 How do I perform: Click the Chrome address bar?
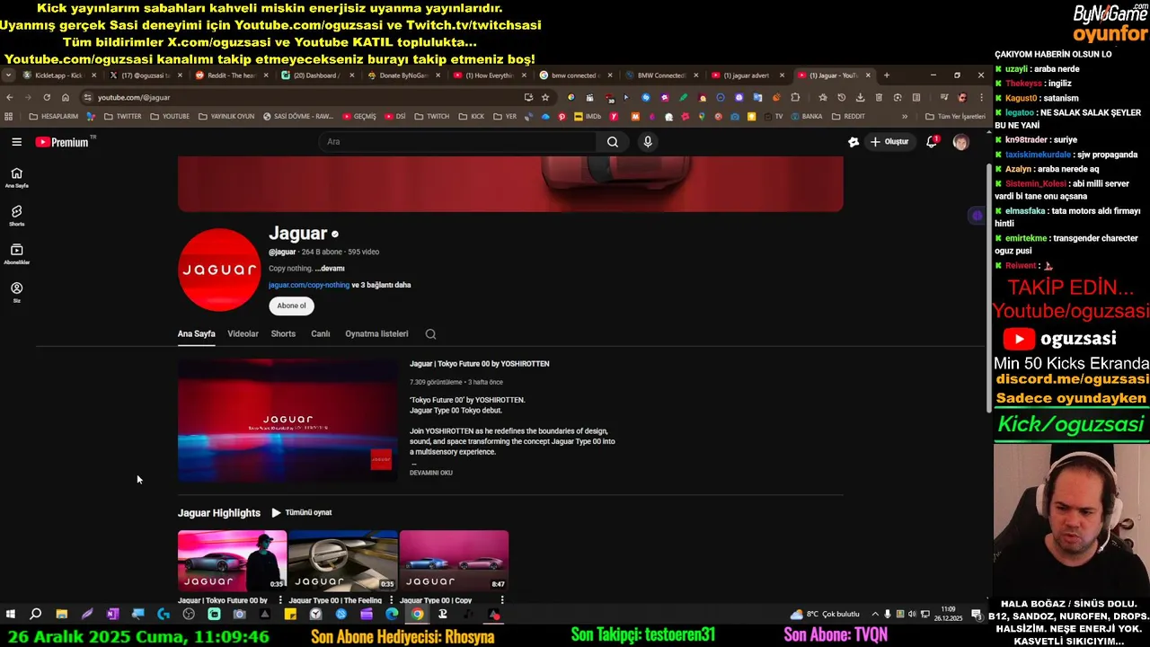(x=305, y=97)
